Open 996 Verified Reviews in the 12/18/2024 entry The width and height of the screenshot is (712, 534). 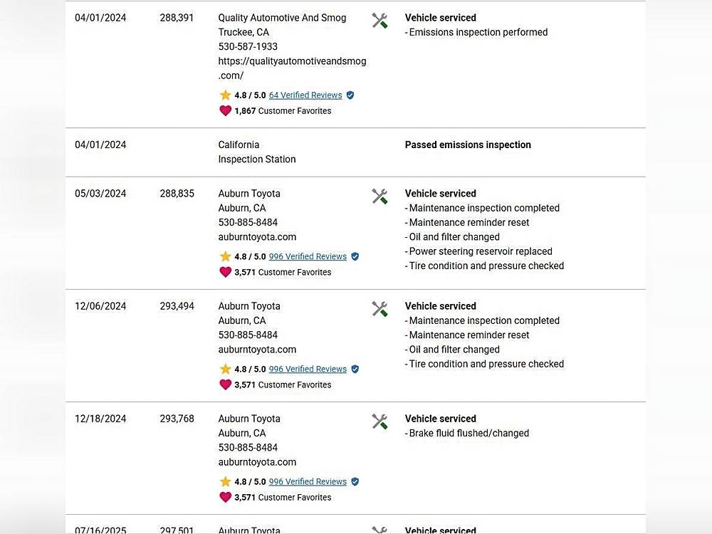point(308,481)
